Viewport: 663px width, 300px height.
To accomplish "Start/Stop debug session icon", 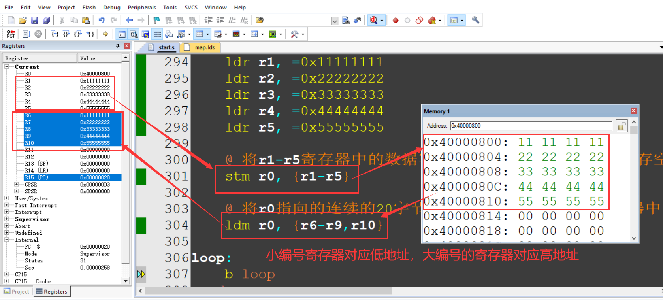I will coord(373,20).
